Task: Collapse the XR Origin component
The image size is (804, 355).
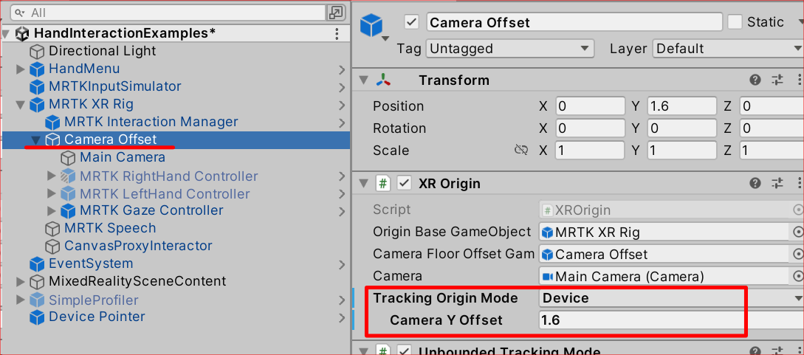Action: 363,183
